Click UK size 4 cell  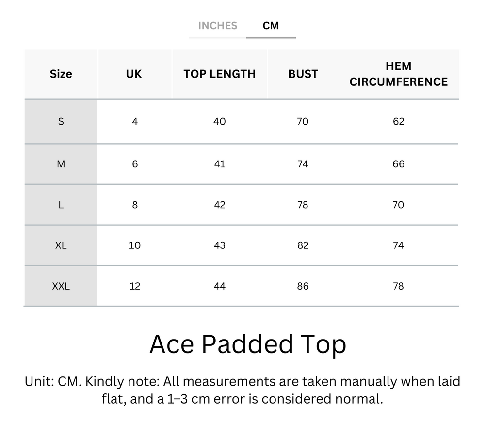[x=134, y=121]
